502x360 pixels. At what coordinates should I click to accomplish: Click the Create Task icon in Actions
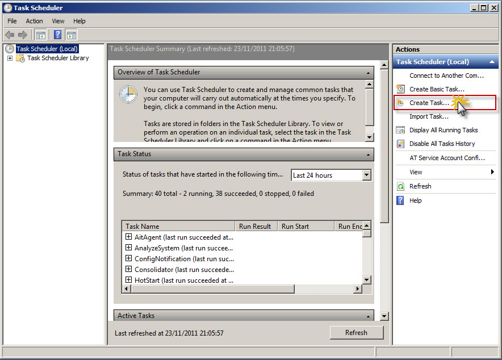400,103
